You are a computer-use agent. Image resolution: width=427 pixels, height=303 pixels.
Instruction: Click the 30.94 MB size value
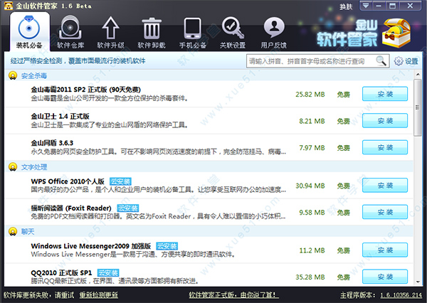[310, 186]
